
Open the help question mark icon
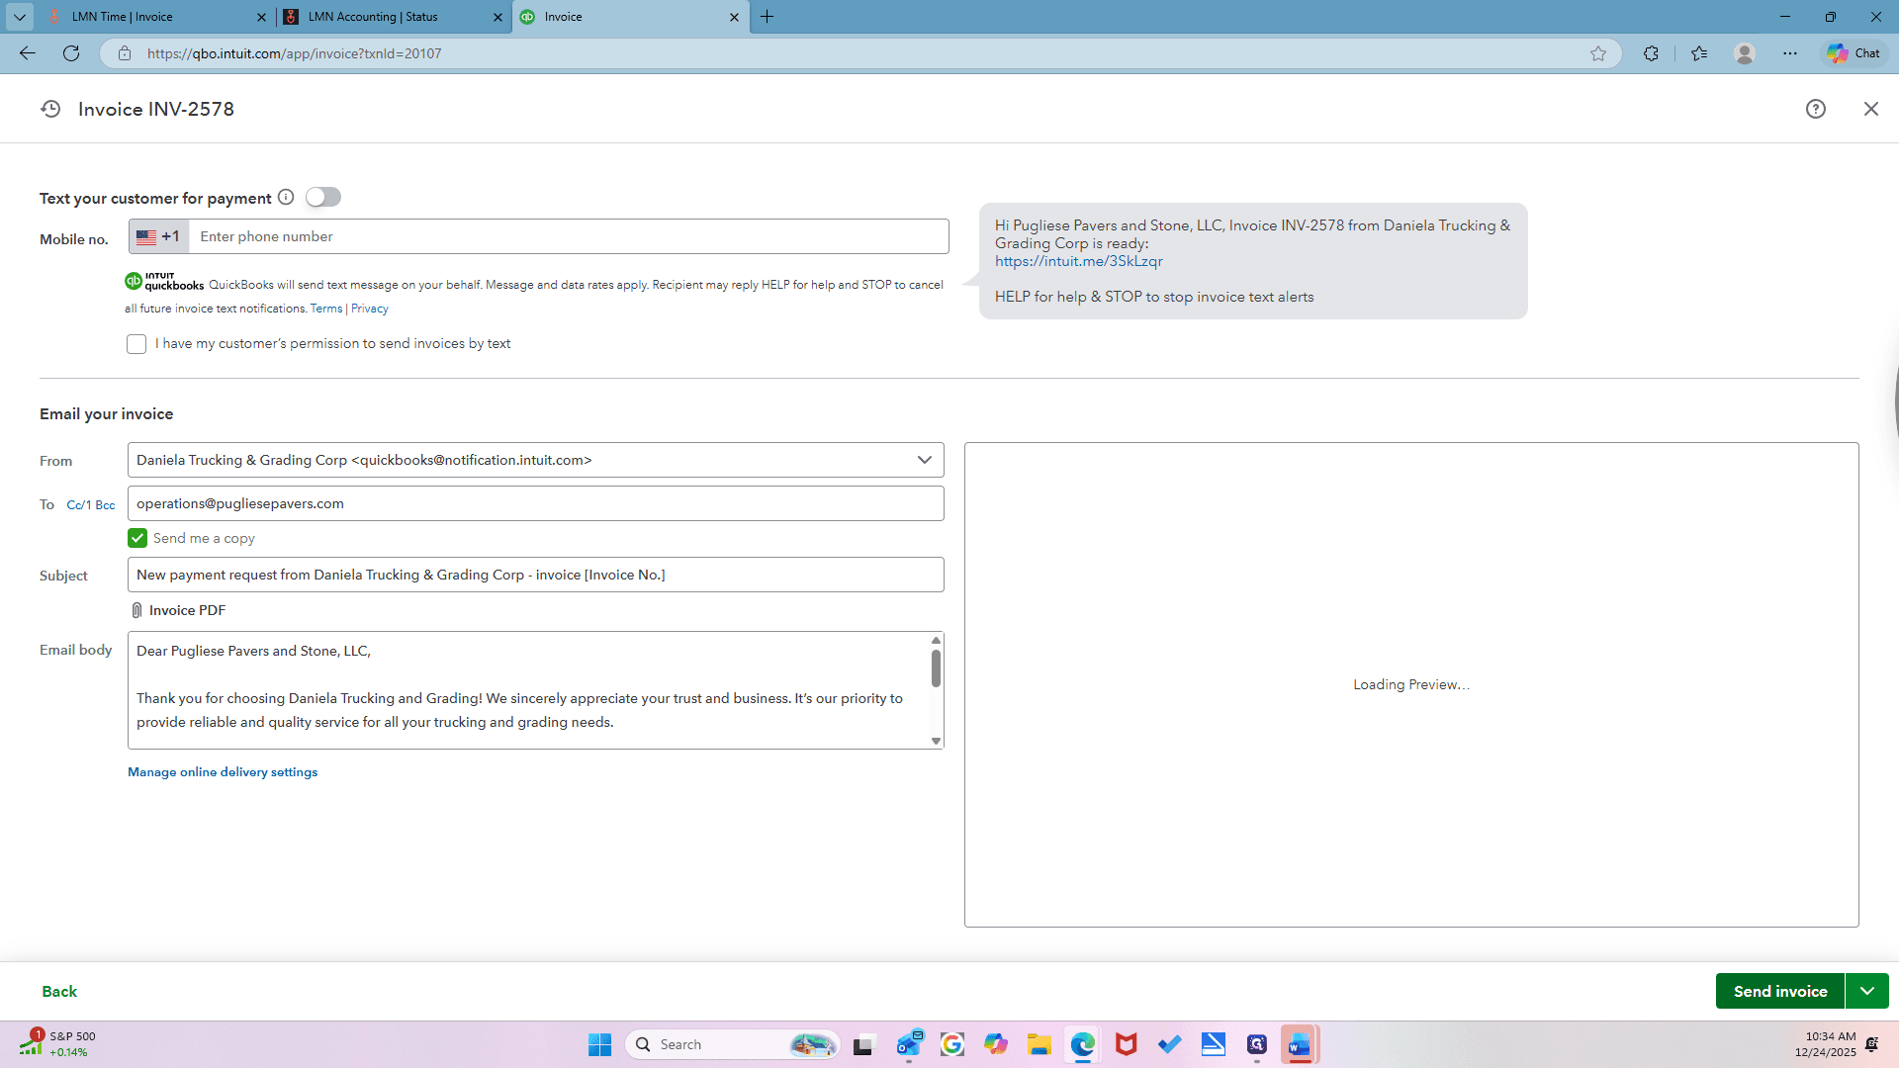1816,109
